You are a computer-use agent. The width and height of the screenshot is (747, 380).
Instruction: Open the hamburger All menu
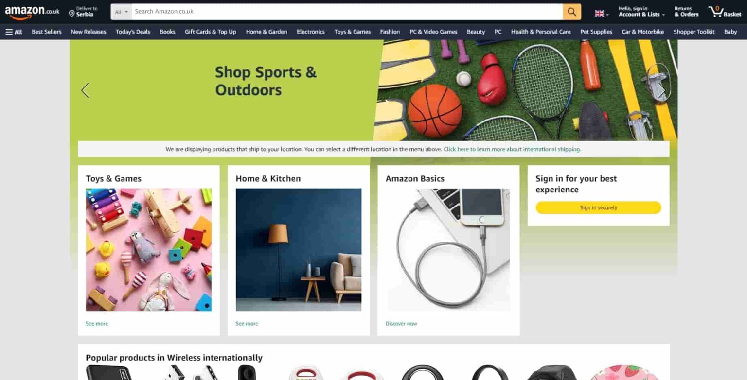14,32
